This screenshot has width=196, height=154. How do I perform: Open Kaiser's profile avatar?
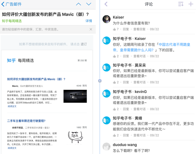[106, 19]
